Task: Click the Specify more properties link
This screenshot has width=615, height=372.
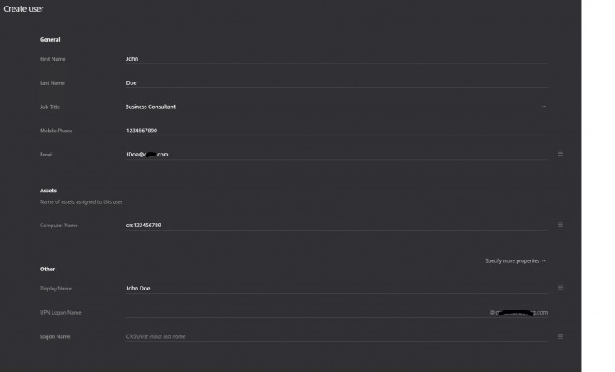Action: (x=512, y=260)
